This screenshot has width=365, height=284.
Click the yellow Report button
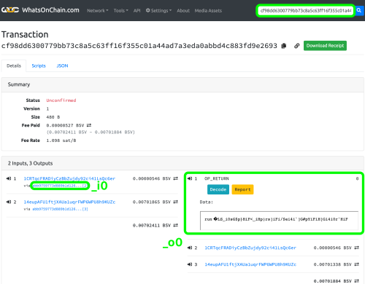pyautogui.click(x=242, y=189)
